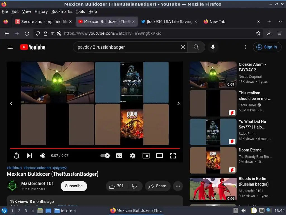Like the video with thumbs up

(x=117, y=186)
